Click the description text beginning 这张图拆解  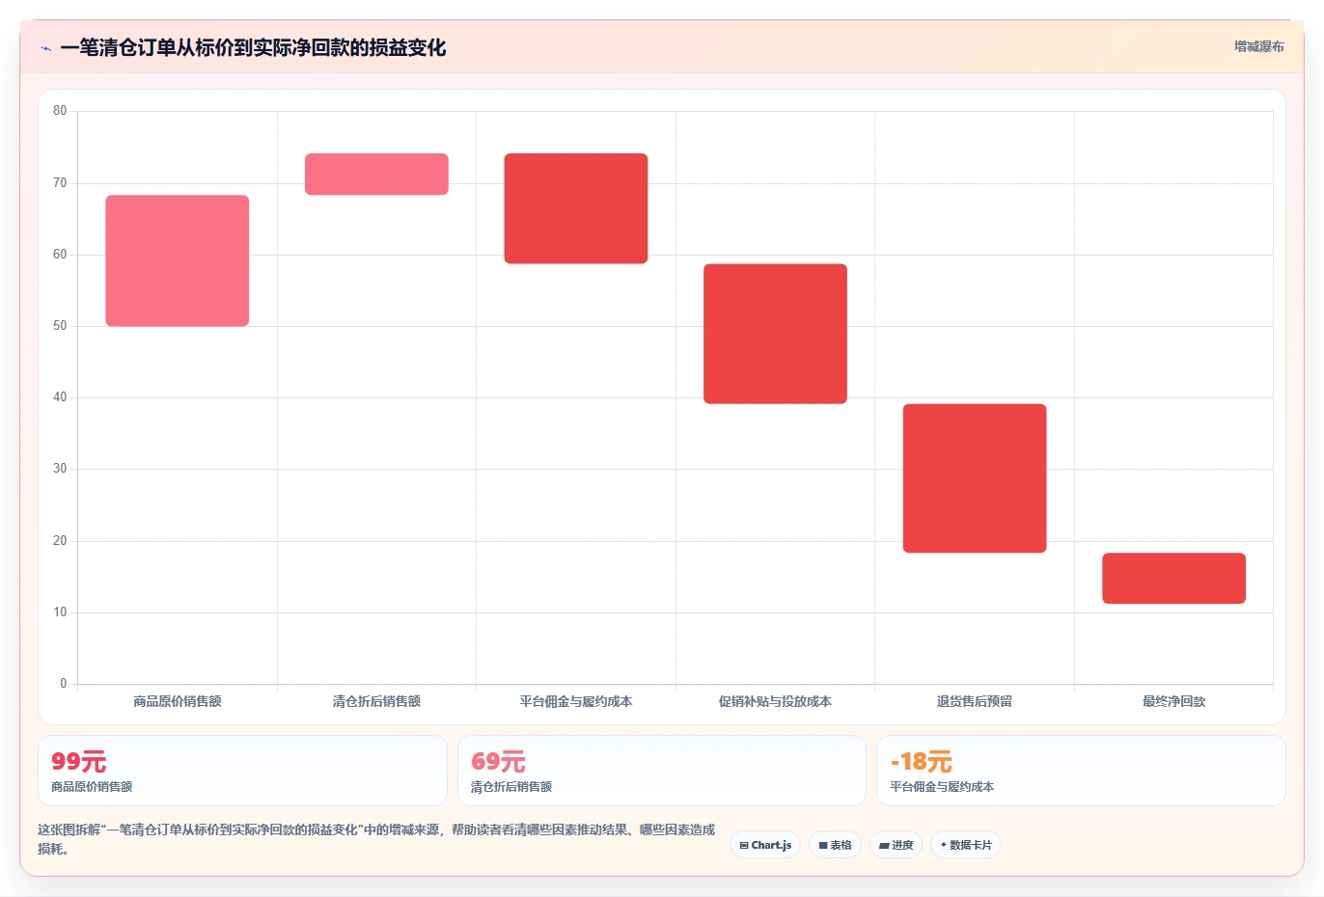pos(376,839)
